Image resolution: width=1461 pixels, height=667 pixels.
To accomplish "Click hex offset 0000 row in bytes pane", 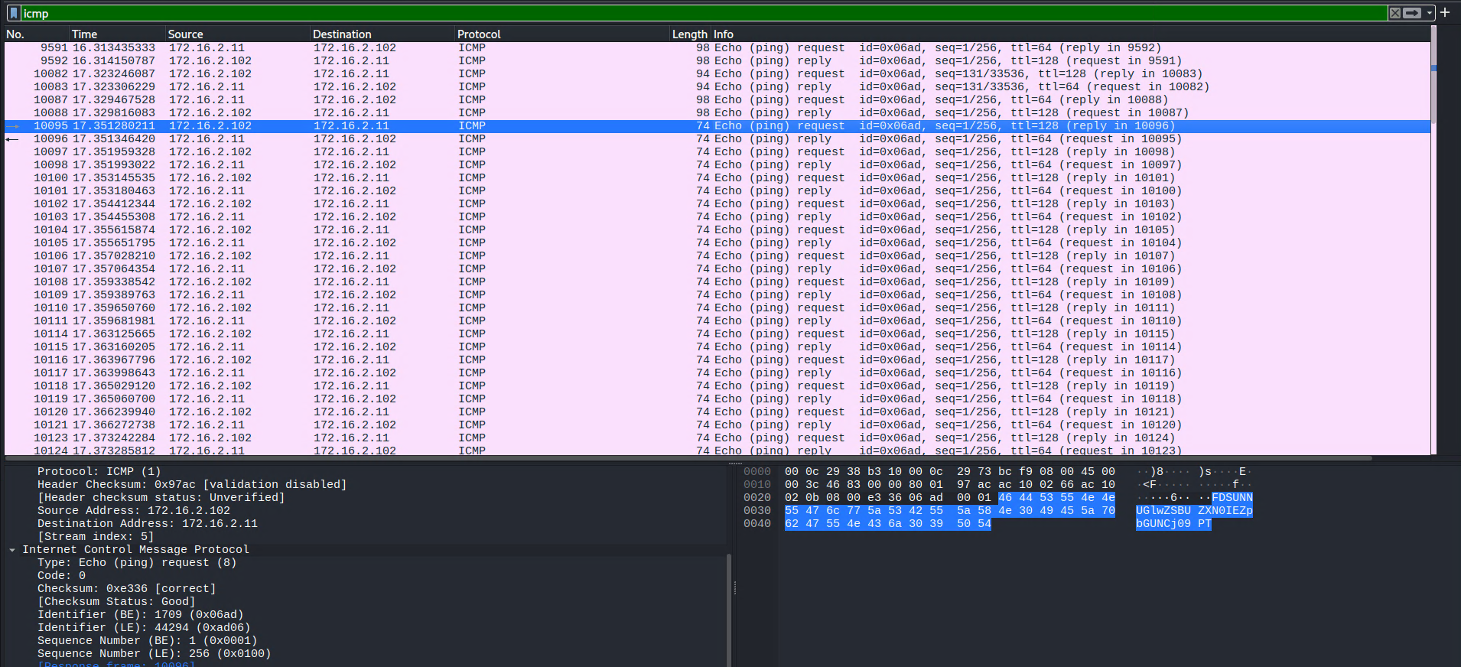I will pos(757,472).
